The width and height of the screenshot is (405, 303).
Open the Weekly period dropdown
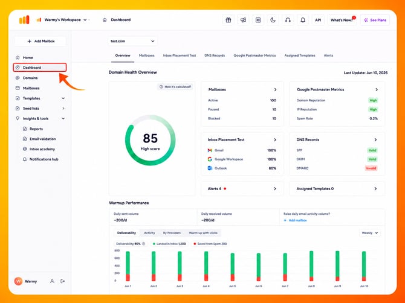tap(370, 233)
